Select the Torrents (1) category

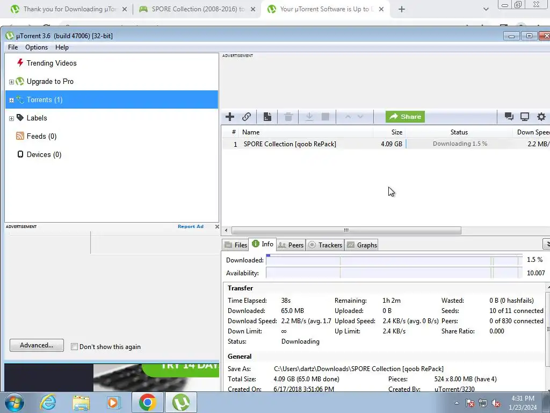pos(112,99)
